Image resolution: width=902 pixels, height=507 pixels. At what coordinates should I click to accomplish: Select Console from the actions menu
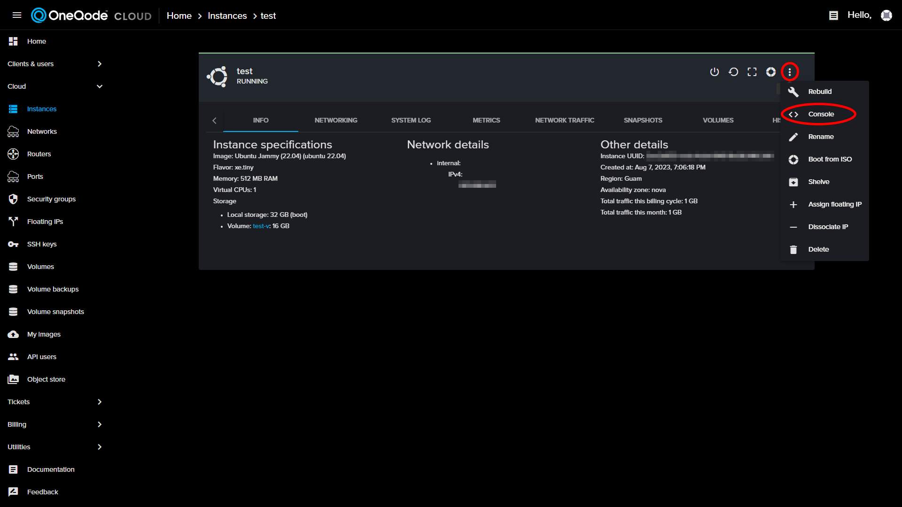tap(821, 114)
